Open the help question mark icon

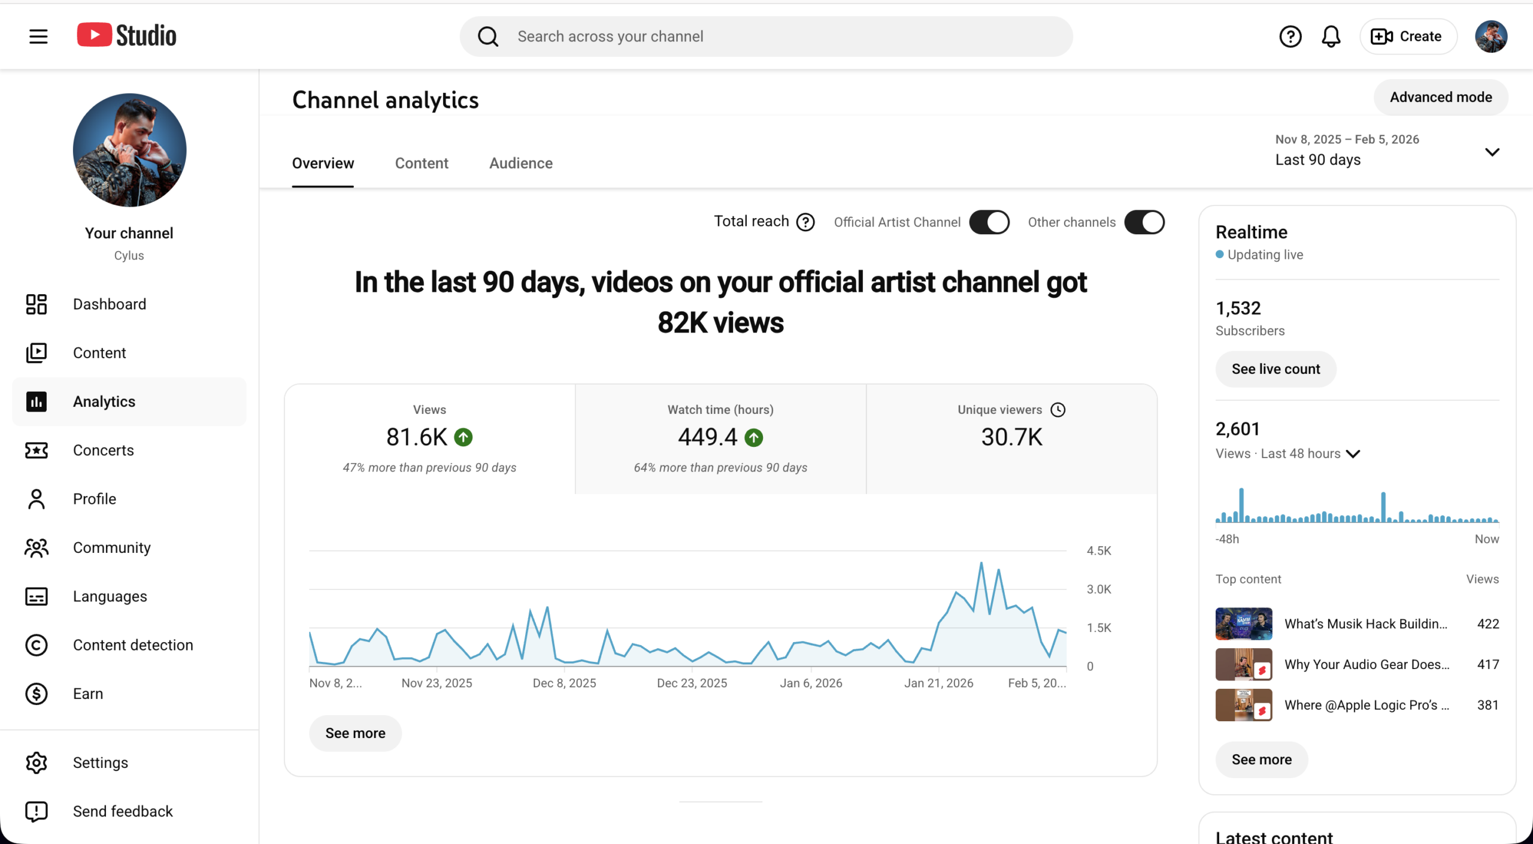point(1290,37)
